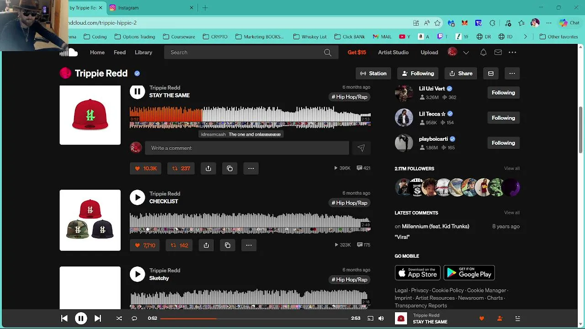The width and height of the screenshot is (585, 329).
Task: Open the App Store download badge
Action: click(x=418, y=273)
